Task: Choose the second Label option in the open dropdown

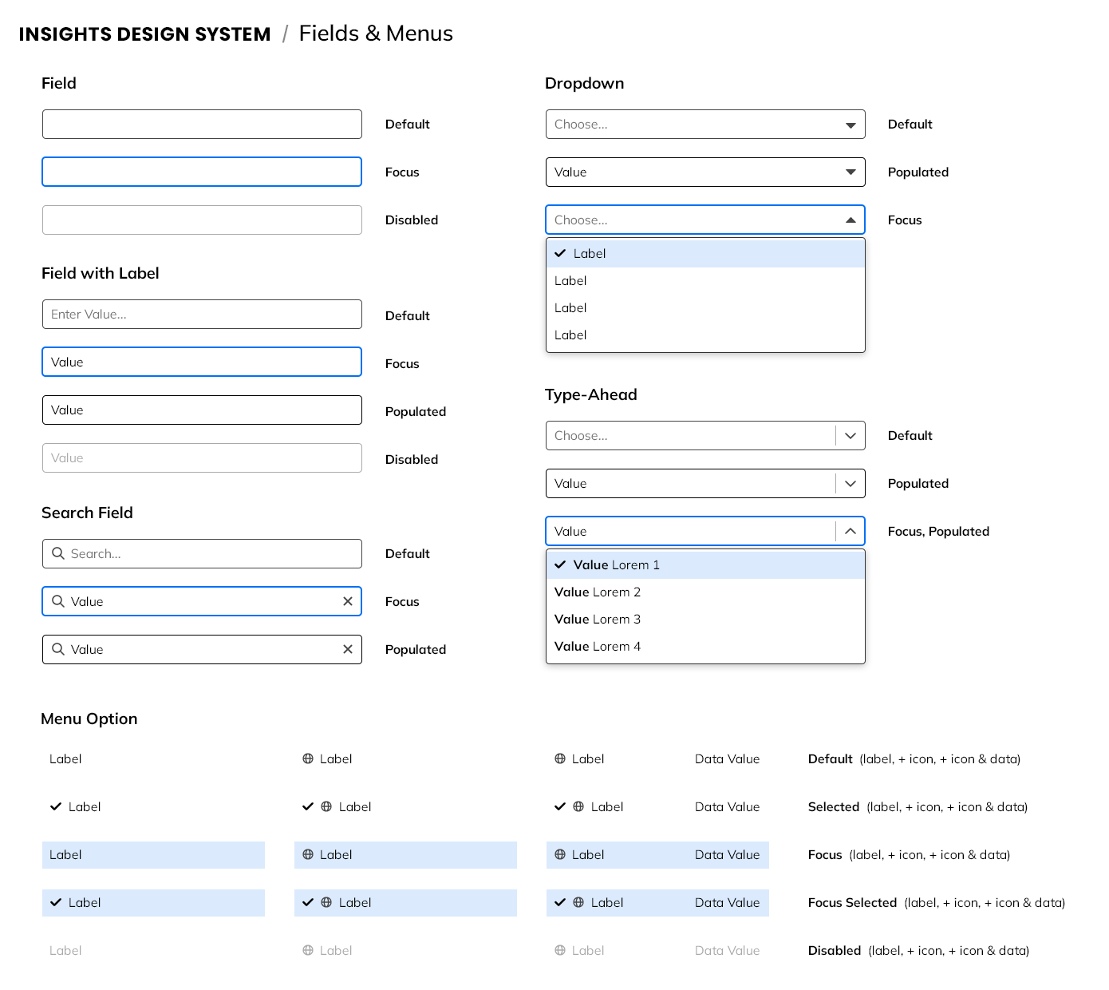Action: click(570, 280)
